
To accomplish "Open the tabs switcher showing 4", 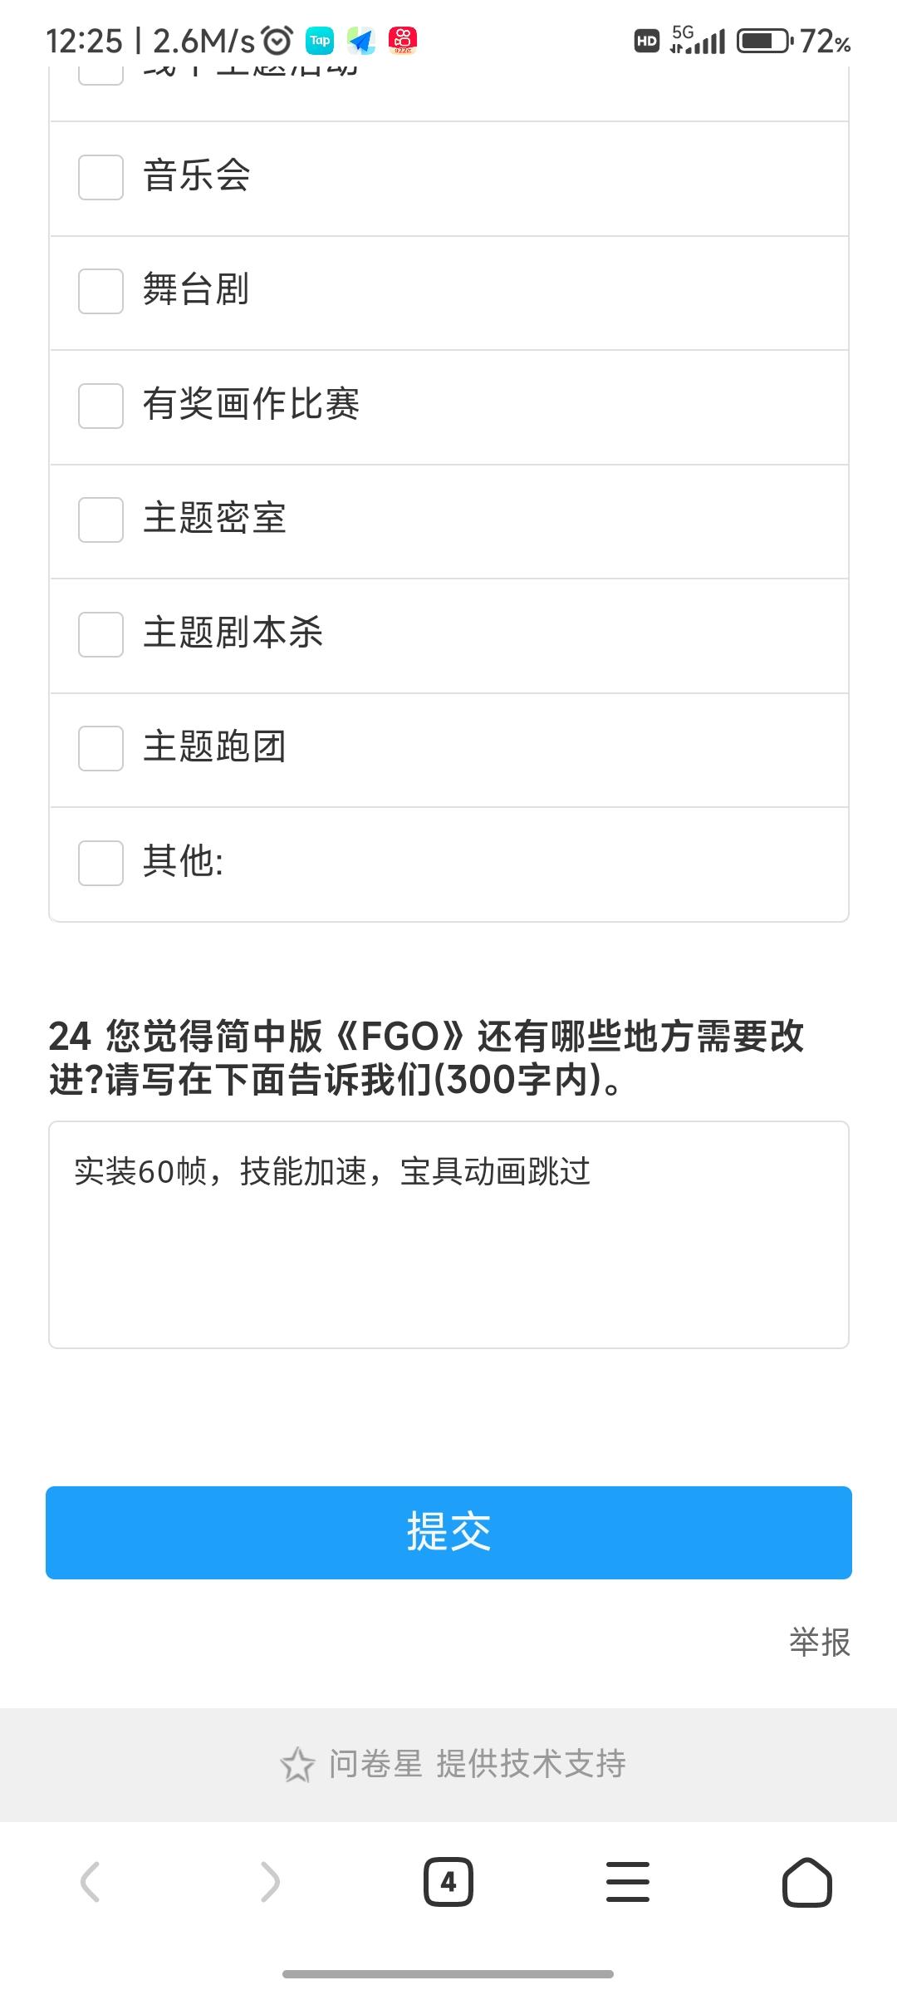I will pos(448,1882).
